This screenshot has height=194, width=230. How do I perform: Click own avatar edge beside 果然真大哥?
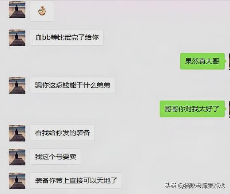click(229, 61)
